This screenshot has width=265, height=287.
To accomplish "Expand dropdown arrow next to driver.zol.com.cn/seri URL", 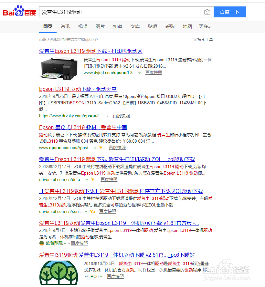I will click(x=86, y=212).
